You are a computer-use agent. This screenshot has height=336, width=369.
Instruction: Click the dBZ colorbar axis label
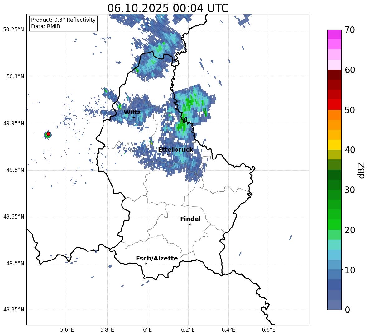tap(362, 170)
